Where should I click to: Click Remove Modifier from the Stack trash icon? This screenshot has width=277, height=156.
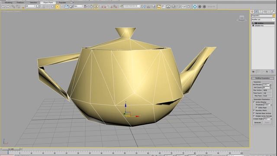[267, 71]
